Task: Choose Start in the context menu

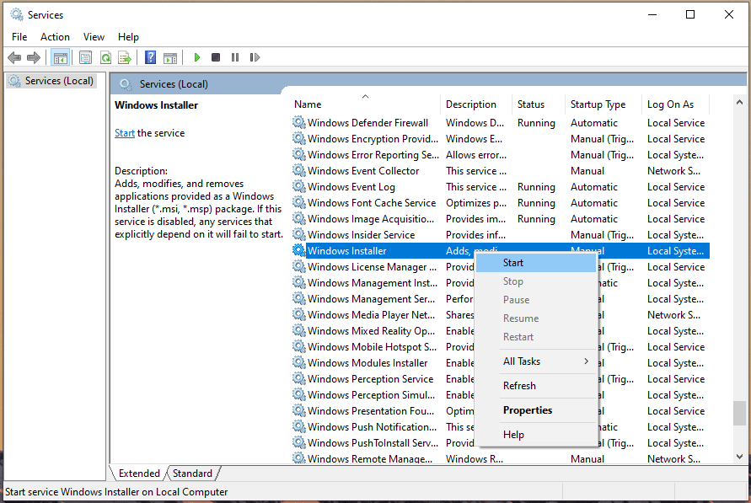Action: click(x=513, y=263)
